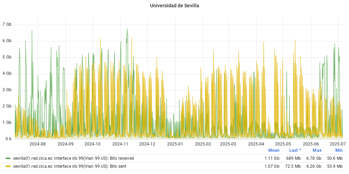Click the 2025-05 x-axis label
349x174 pixels.
coord(283,144)
